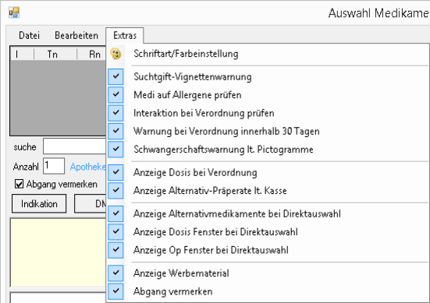Viewport: 430px width, 303px height.
Task: Click the Rn column header
Action: point(91,55)
